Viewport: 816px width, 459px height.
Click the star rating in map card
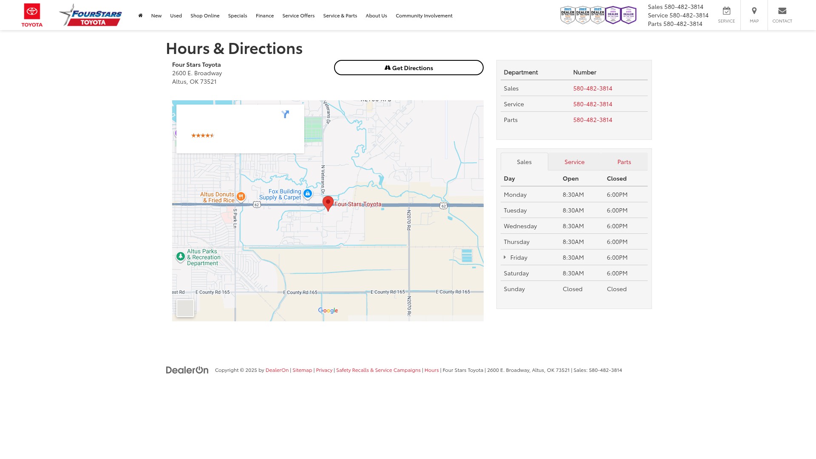click(x=203, y=136)
